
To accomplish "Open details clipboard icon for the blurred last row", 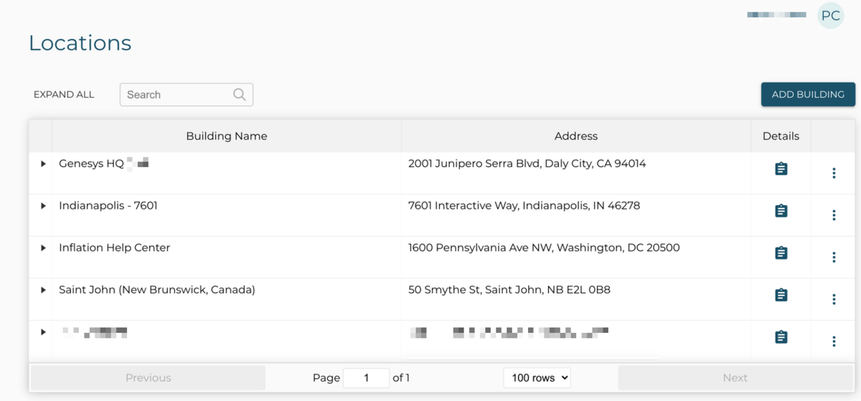I will pos(781,337).
